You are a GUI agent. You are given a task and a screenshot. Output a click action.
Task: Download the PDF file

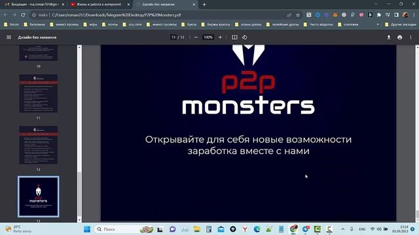389,37
